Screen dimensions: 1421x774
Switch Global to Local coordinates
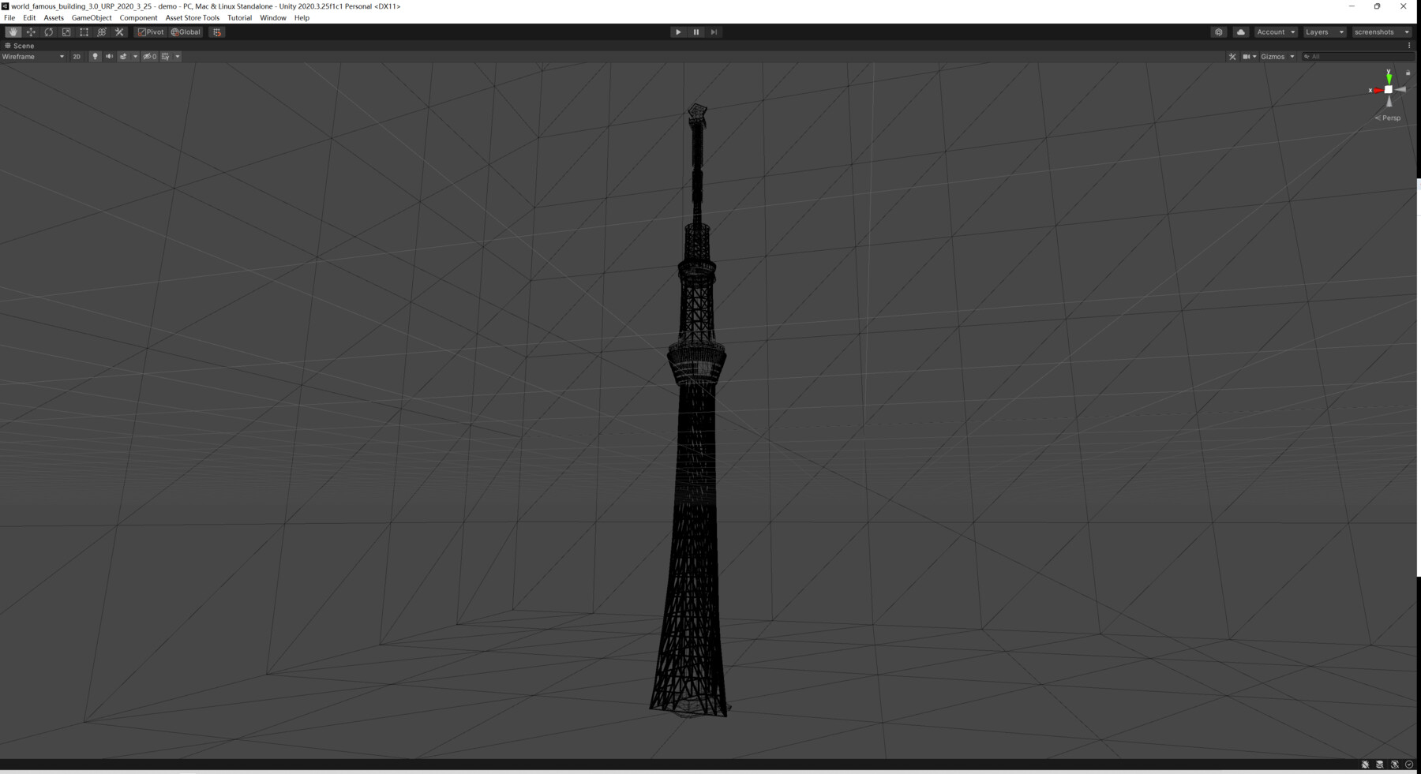[x=185, y=32]
